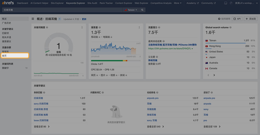Click the monitor icon in top bar

[x=226, y=3]
